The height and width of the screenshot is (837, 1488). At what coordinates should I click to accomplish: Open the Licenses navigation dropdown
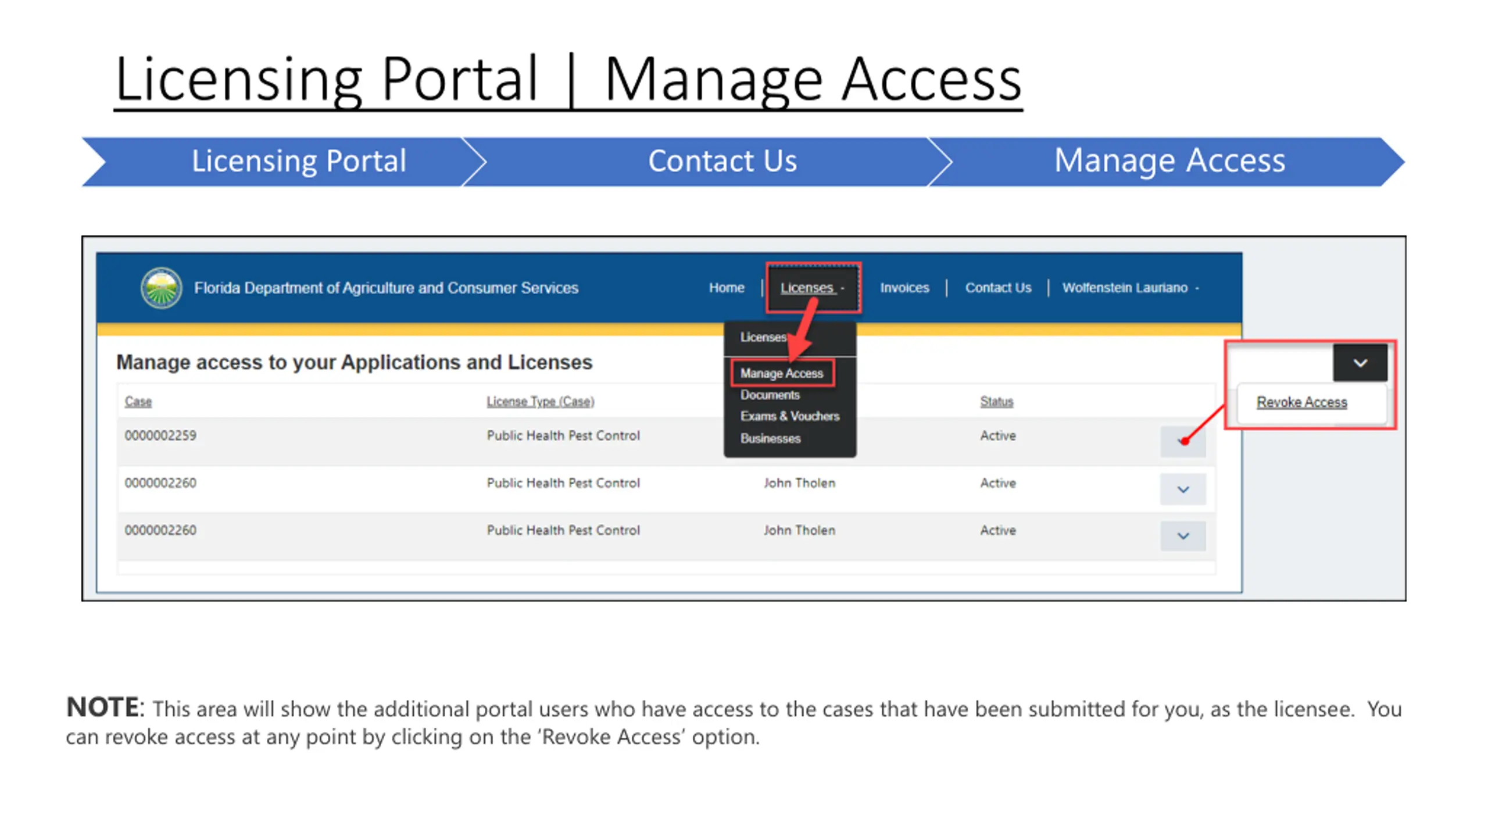pyautogui.click(x=813, y=288)
